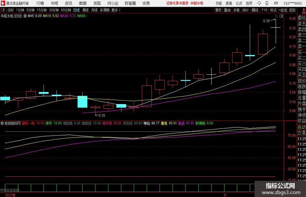Screen dimensions: 306x197
Task: Open F10 company info
Action: click(265, 10)
